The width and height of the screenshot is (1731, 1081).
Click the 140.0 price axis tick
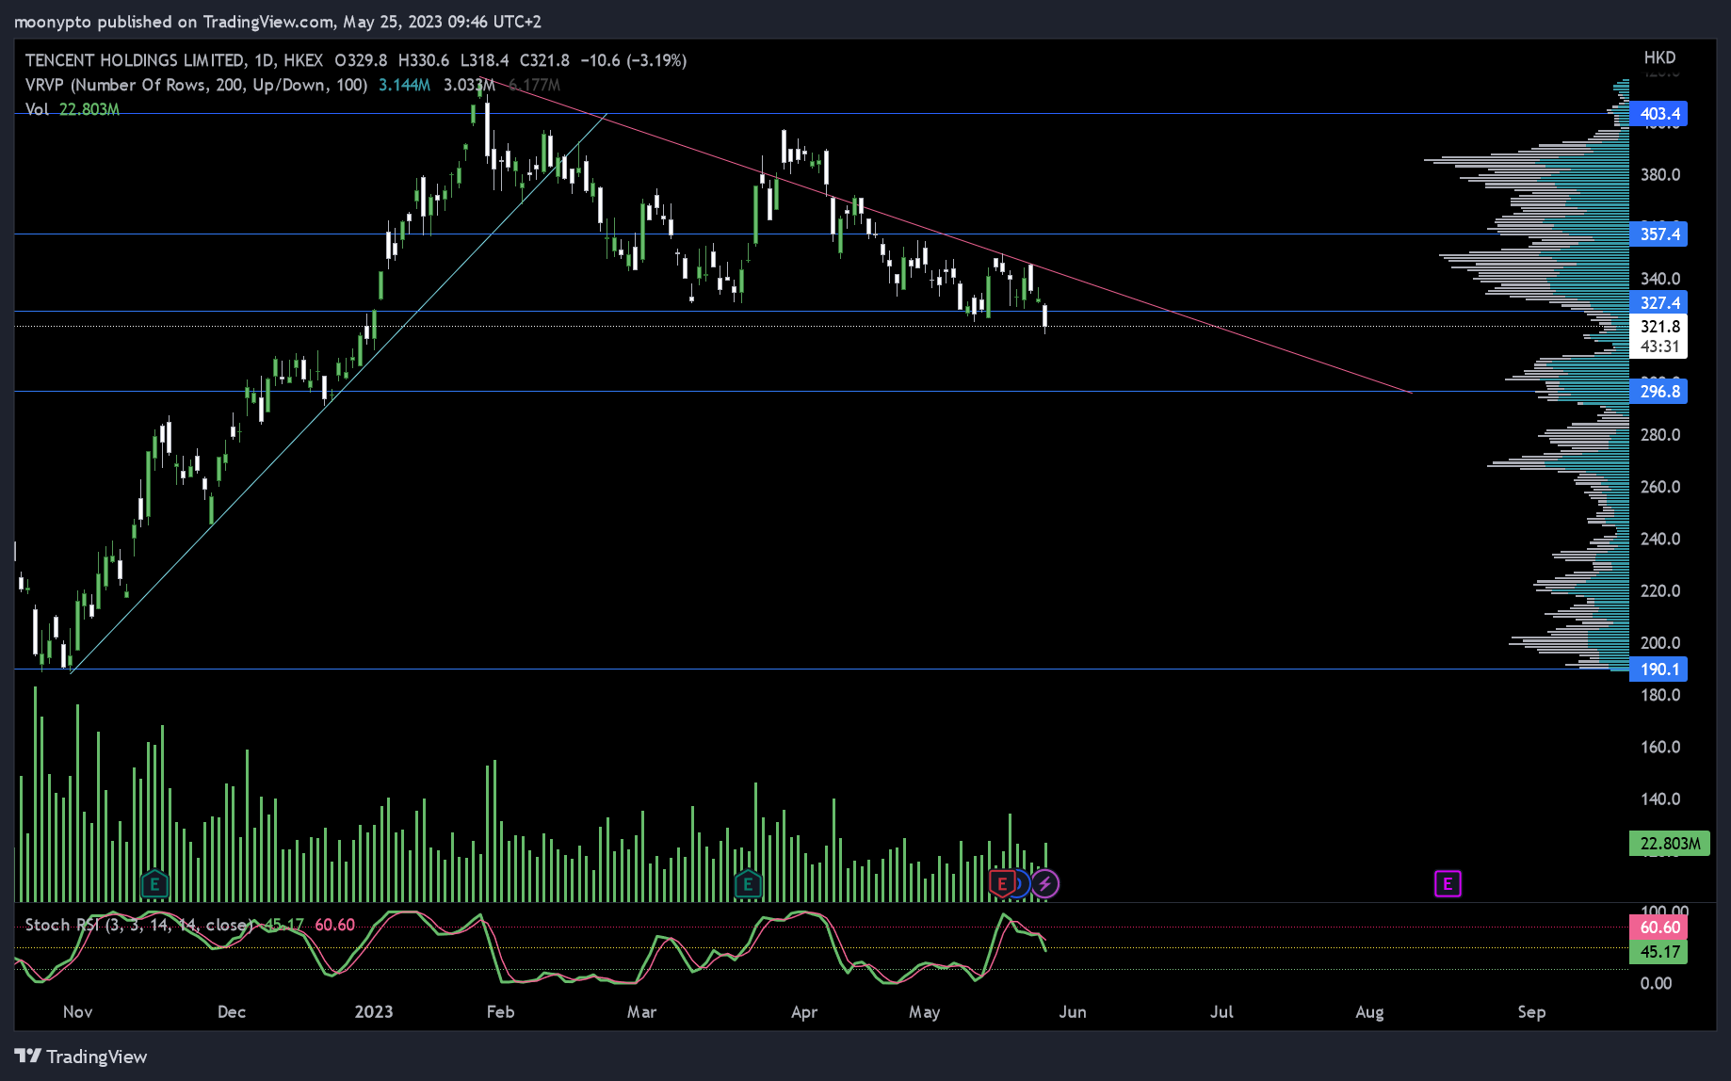(x=1660, y=799)
